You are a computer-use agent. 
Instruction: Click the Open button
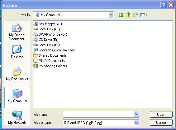click(x=161, y=115)
